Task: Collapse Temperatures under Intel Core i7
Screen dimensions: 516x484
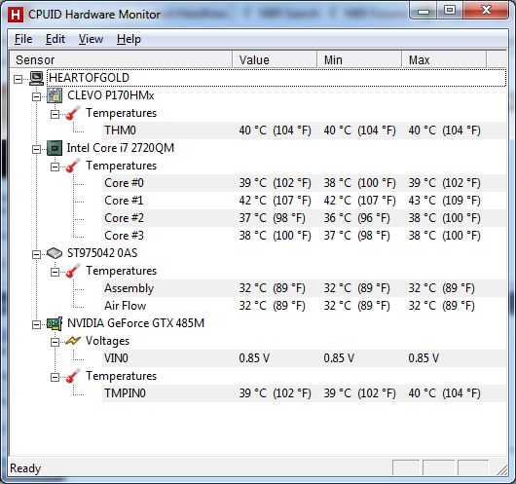Action: 55,167
